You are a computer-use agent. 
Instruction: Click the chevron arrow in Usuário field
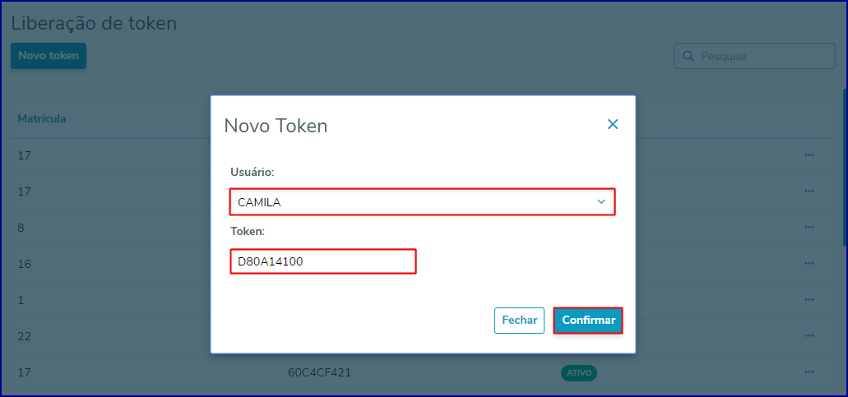click(601, 202)
